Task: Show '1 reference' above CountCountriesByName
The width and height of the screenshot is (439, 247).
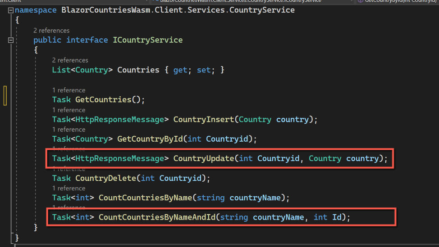Action: [69, 188]
